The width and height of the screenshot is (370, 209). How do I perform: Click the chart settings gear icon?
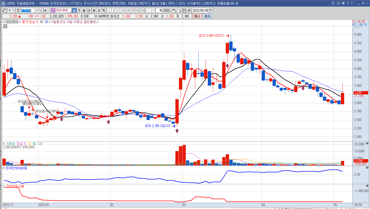pyautogui.click(x=189, y=10)
